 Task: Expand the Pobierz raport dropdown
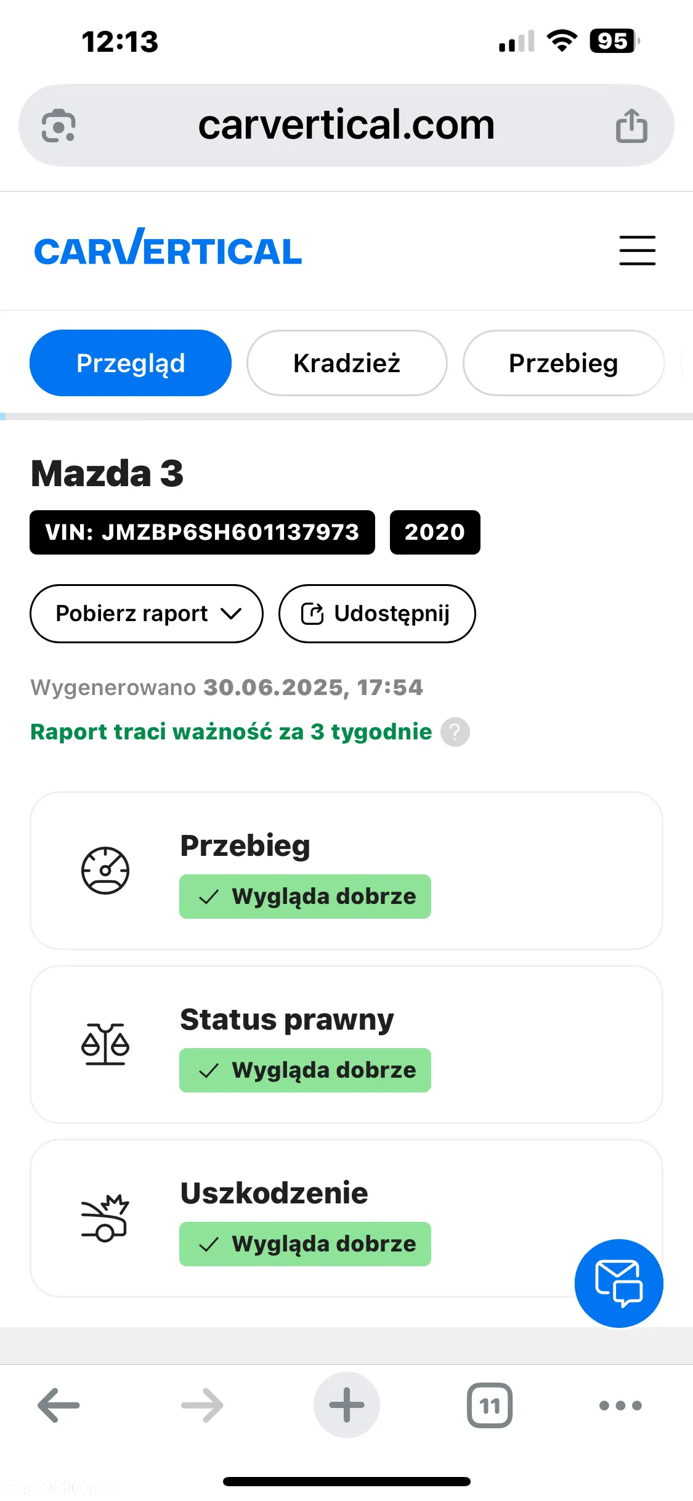(147, 614)
